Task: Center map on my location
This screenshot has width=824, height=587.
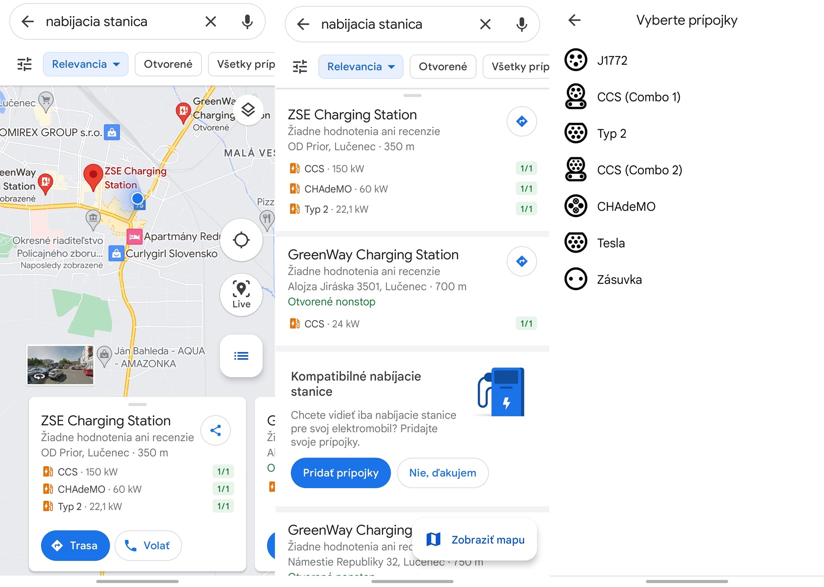Action: tap(241, 240)
